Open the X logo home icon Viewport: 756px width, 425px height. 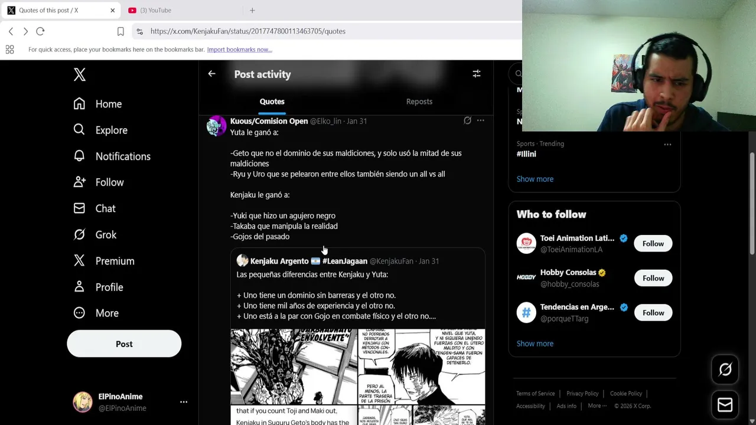(x=80, y=74)
